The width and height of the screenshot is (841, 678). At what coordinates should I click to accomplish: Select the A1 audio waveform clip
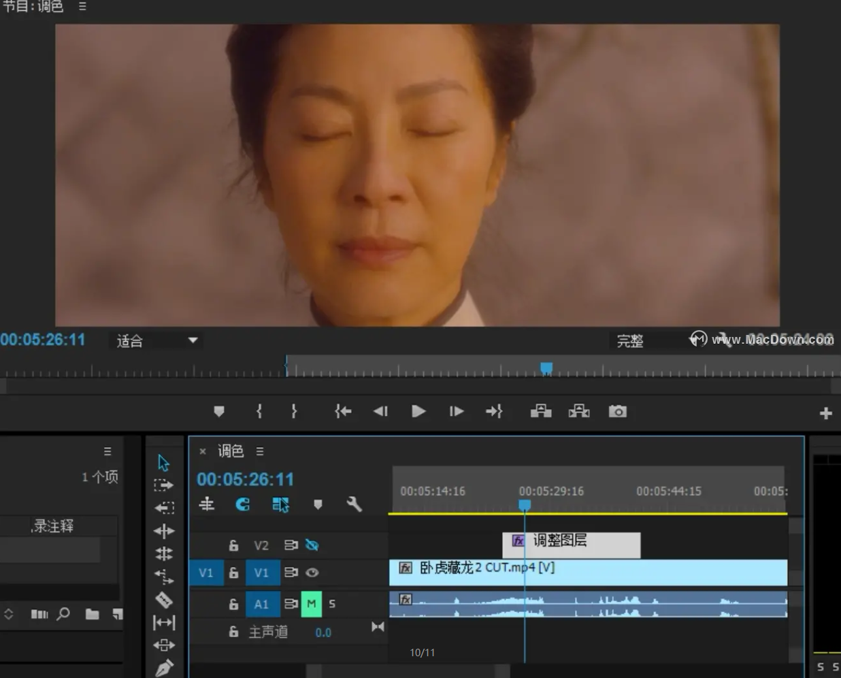pyautogui.click(x=588, y=604)
